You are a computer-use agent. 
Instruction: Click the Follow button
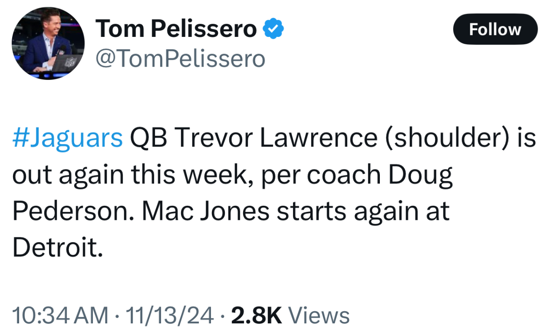pyautogui.click(x=495, y=29)
